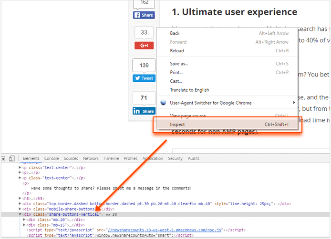The width and height of the screenshot is (331, 239).
Task: Click the Facebook Share button
Action: click(144, 15)
